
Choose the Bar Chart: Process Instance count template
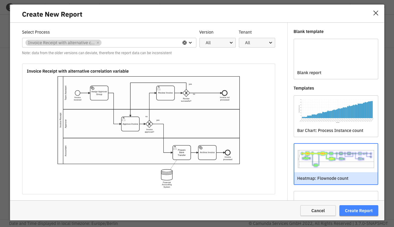coord(336,116)
